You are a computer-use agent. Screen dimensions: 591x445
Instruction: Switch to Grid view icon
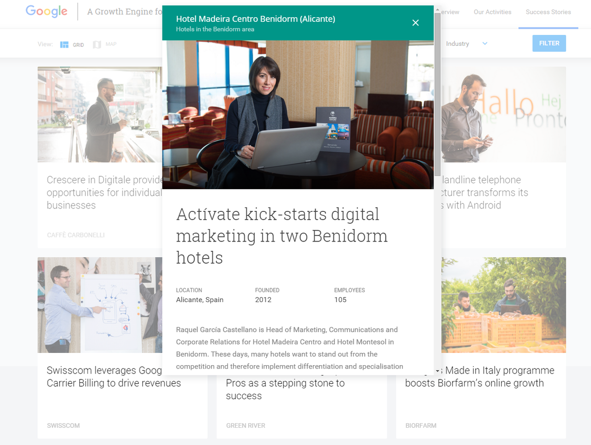65,44
